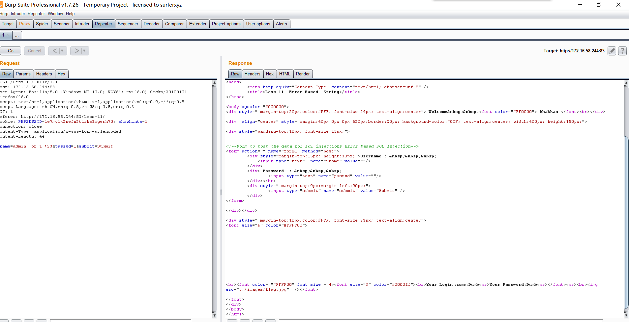Open the help question-mark icon beside Target
Viewport: 629px width, 322px height.
click(622, 51)
